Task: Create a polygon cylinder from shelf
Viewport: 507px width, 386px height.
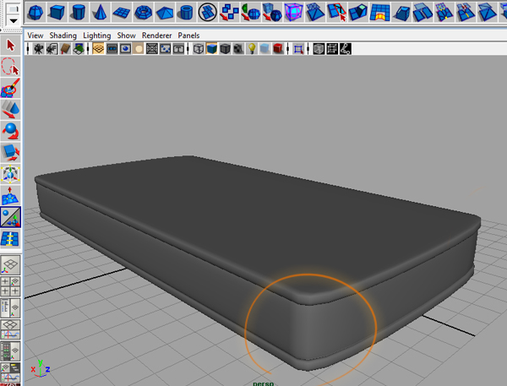Action: 79,13
